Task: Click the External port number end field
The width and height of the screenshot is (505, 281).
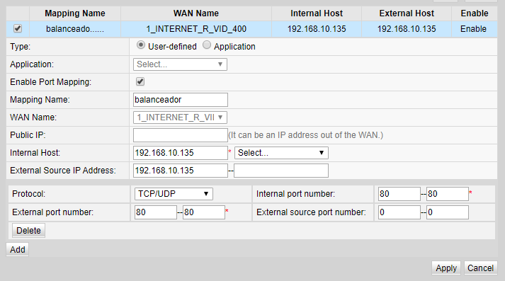Action: click(x=204, y=212)
